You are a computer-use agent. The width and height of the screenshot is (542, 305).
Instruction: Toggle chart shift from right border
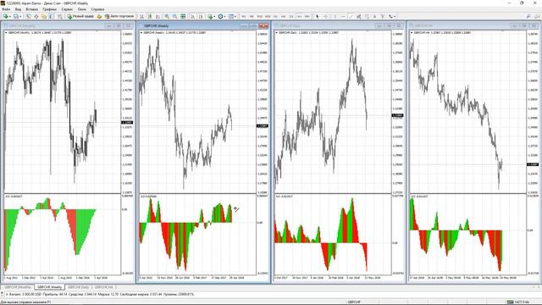[201, 16]
